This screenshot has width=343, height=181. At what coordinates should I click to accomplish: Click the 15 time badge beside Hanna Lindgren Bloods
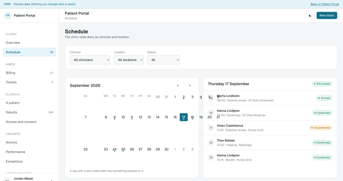point(211,158)
